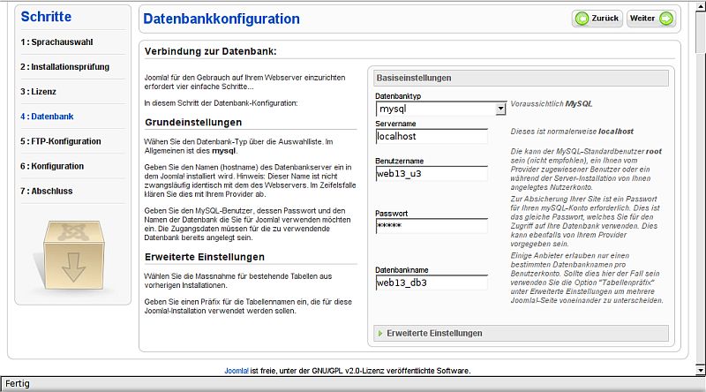This screenshot has width=706, height=392.
Task: Click the Zurück back button
Action: 597,19
